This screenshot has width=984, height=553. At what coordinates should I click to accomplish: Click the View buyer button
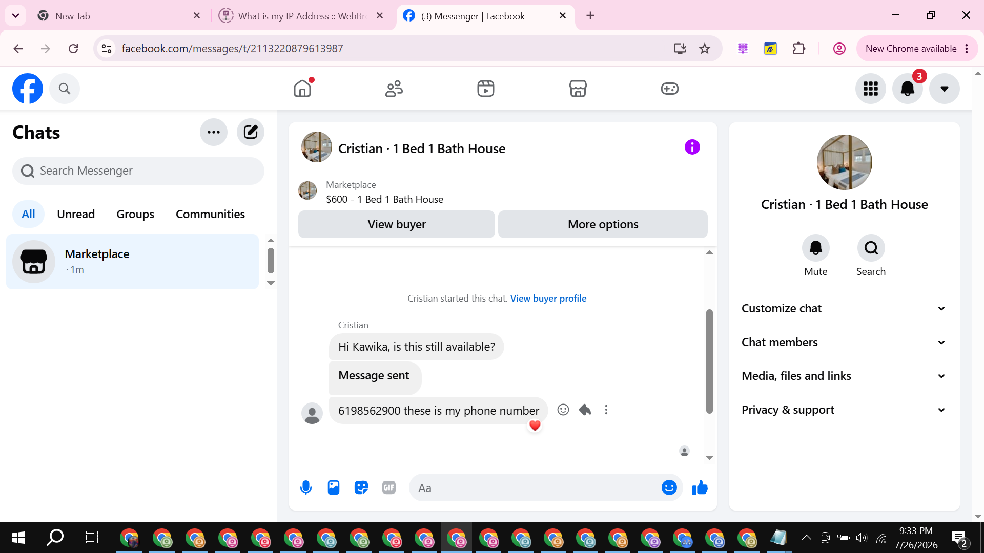(x=397, y=224)
